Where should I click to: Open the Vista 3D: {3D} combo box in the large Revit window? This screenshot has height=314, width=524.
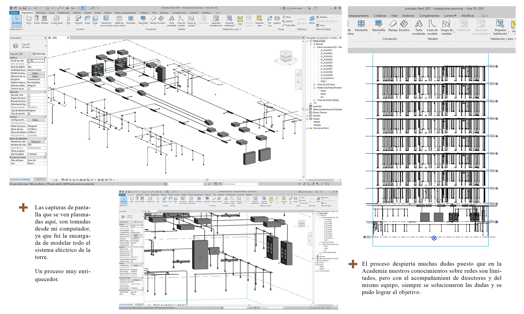20,54
